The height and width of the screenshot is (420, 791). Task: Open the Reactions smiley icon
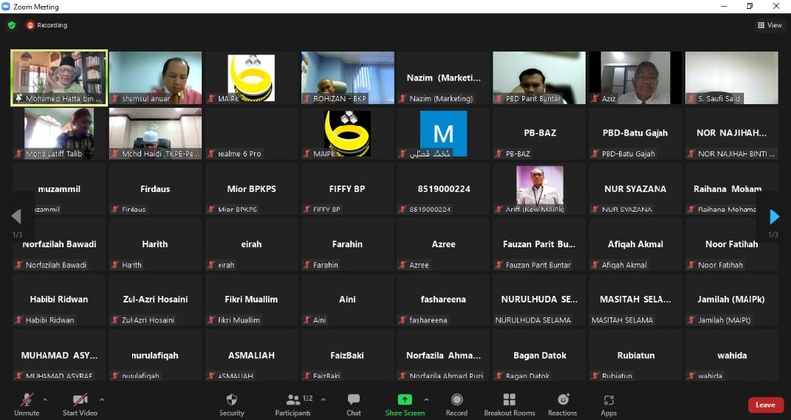563,400
